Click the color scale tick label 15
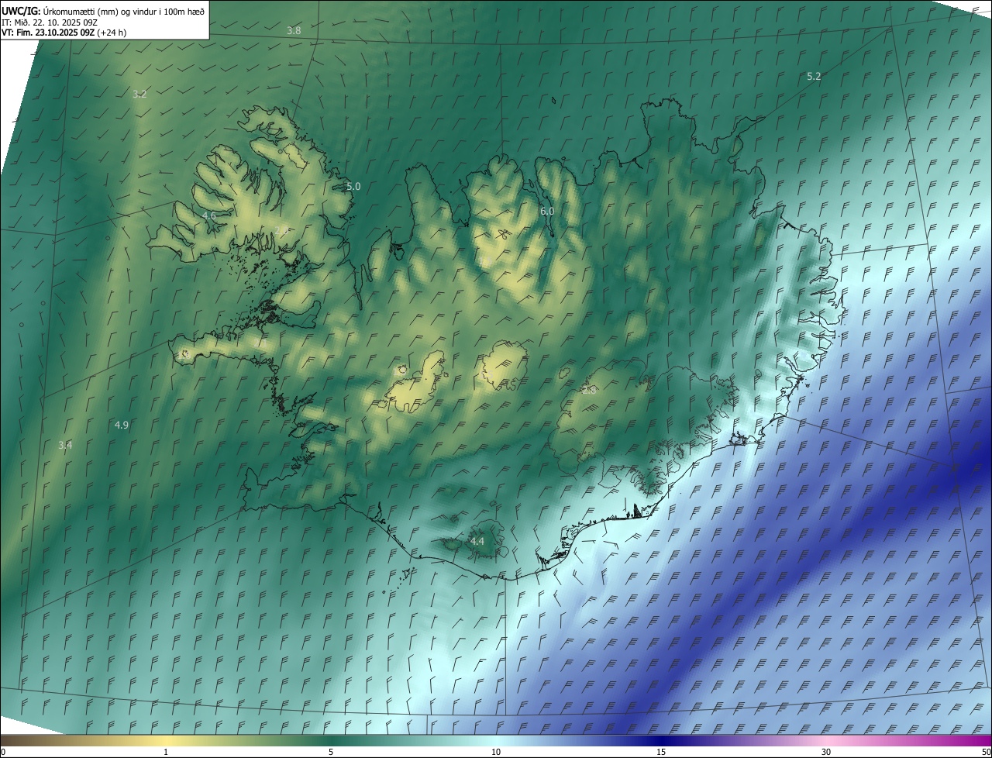Image resolution: width=992 pixels, height=758 pixels. pos(661,752)
